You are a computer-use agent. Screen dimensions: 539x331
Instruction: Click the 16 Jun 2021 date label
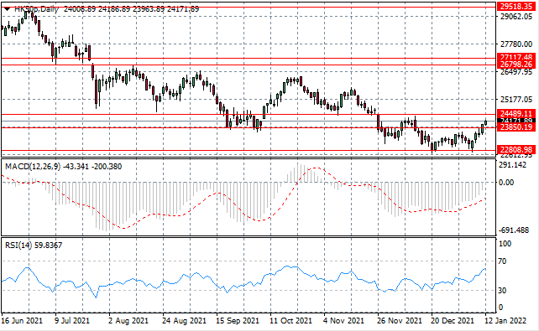(23, 321)
